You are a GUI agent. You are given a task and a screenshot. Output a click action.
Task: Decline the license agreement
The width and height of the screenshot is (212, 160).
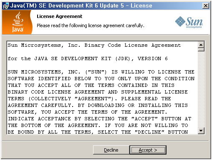(x=111, y=150)
